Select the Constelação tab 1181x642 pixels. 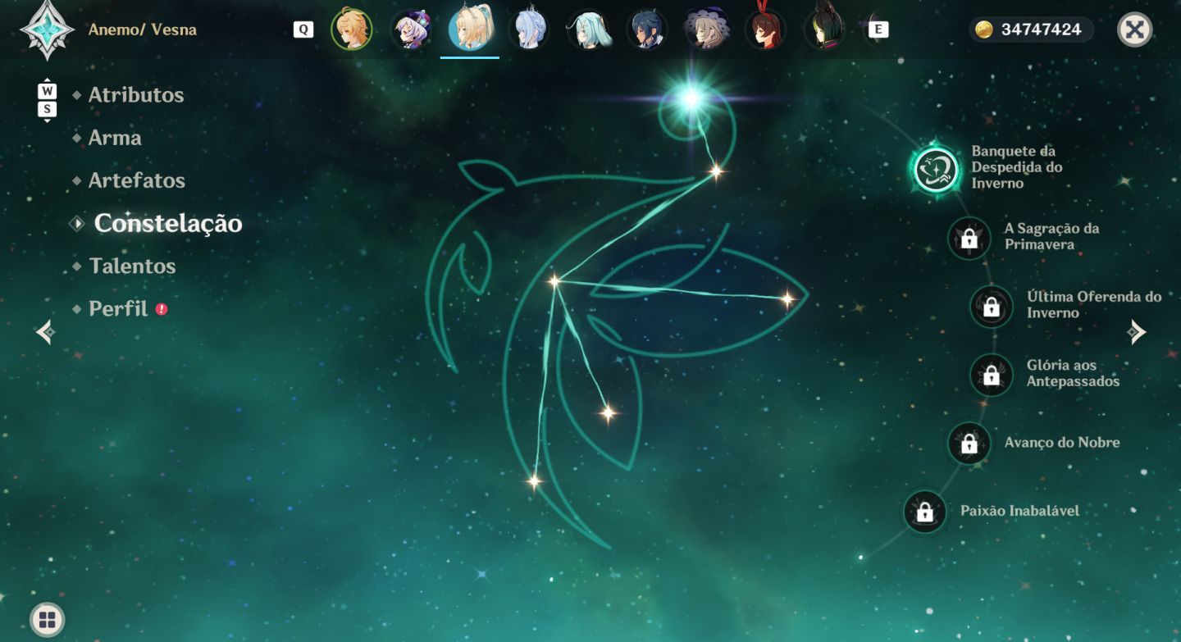(x=168, y=223)
